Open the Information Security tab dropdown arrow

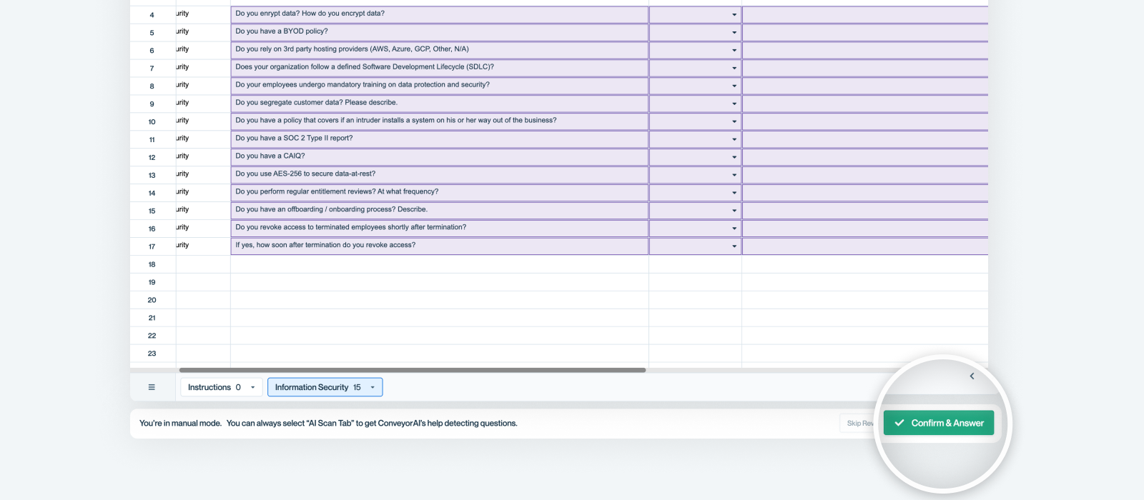pos(373,388)
